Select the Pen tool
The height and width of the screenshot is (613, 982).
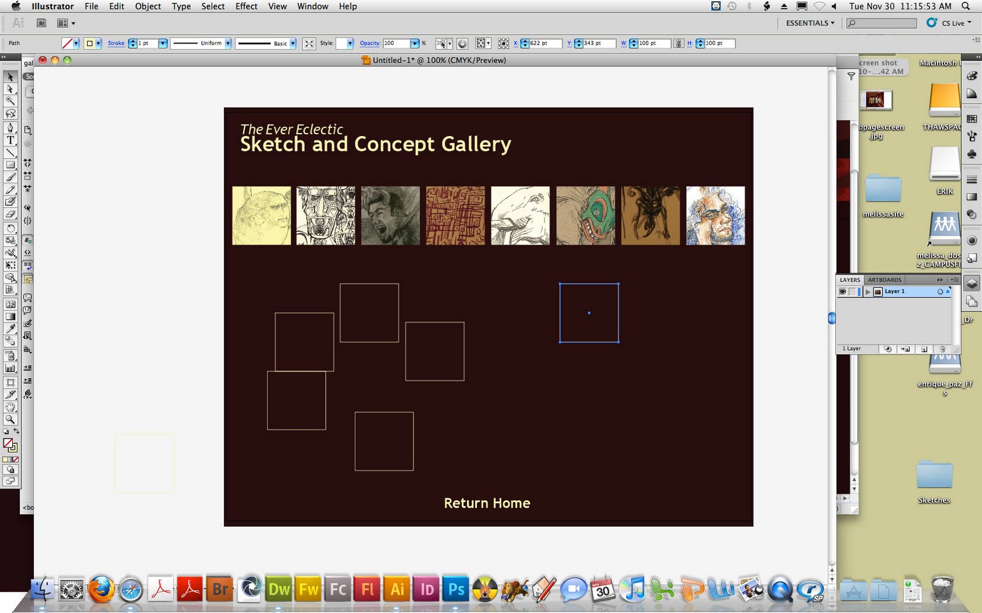(10, 128)
